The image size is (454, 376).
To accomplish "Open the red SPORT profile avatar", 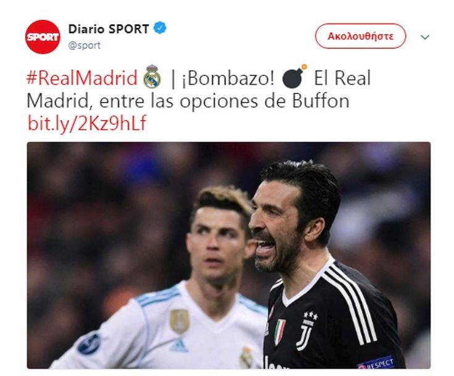I will click(x=43, y=37).
